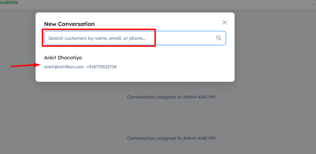The width and height of the screenshot is (316, 154).
Task: Click the upper Conversation assigned to Admin message
Action: pos(171,97)
